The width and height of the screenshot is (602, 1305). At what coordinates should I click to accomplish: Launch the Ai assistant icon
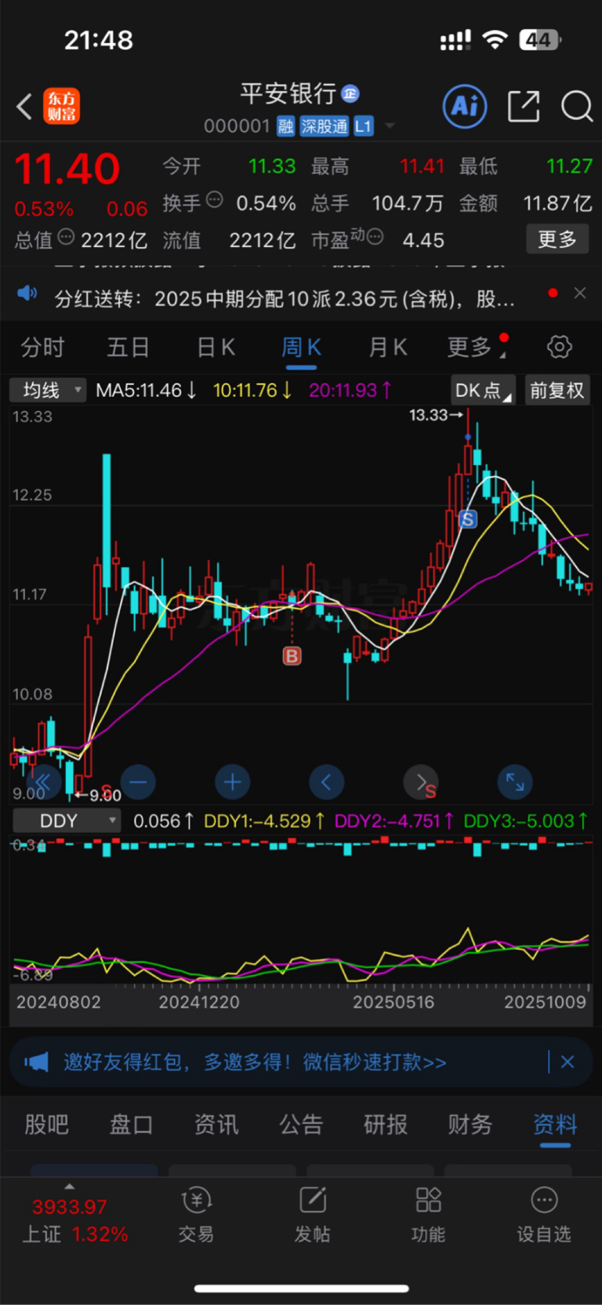click(x=465, y=106)
